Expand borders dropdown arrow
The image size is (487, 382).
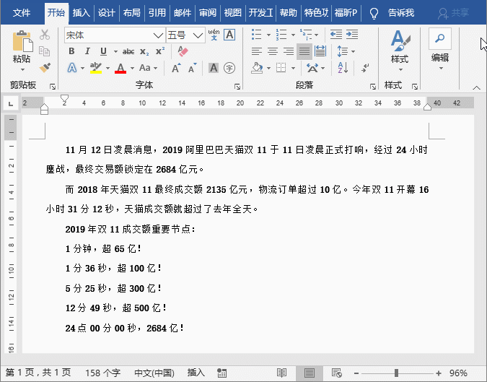[293, 68]
